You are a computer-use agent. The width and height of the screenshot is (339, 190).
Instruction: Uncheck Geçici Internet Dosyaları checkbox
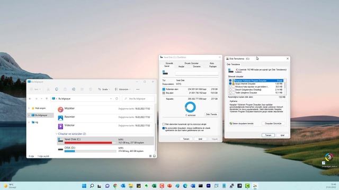230,83
